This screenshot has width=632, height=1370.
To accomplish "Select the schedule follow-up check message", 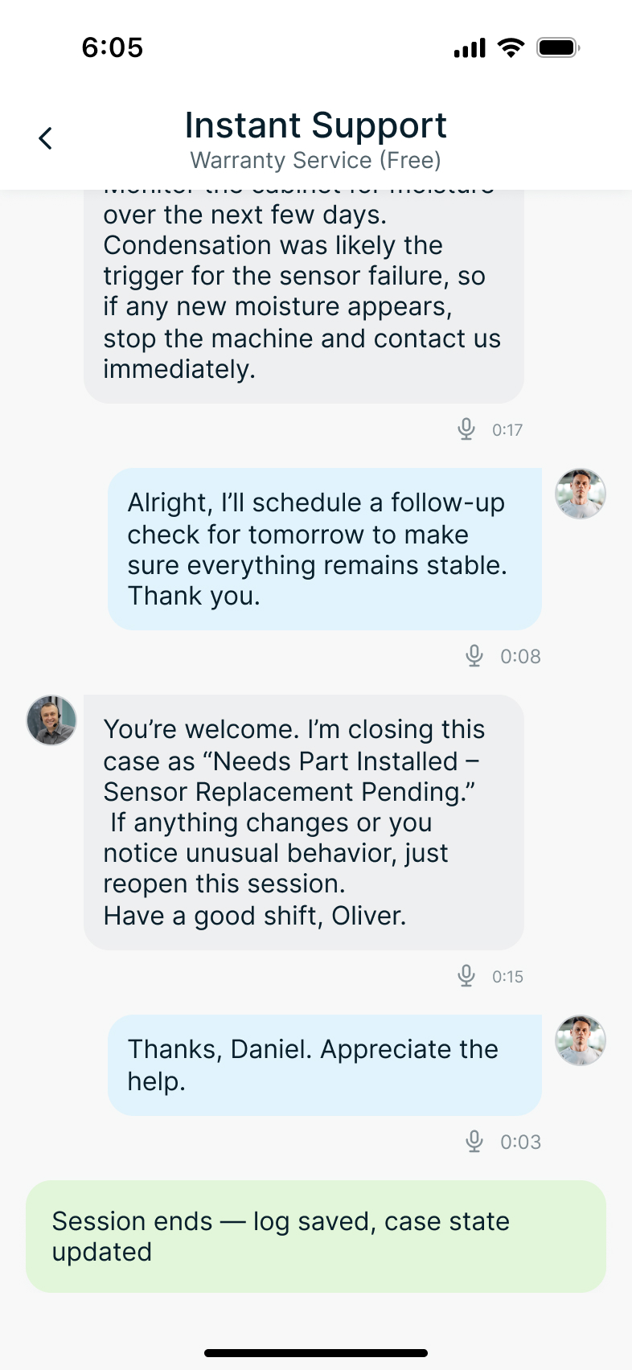I will point(325,549).
